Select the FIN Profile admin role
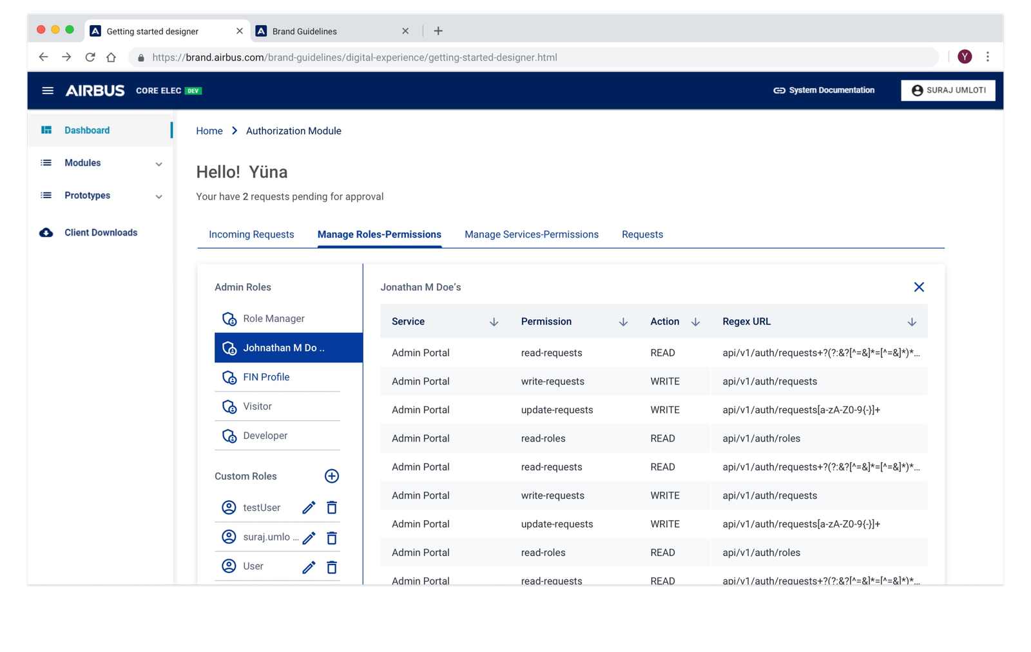The image size is (1031, 652). [x=266, y=377]
